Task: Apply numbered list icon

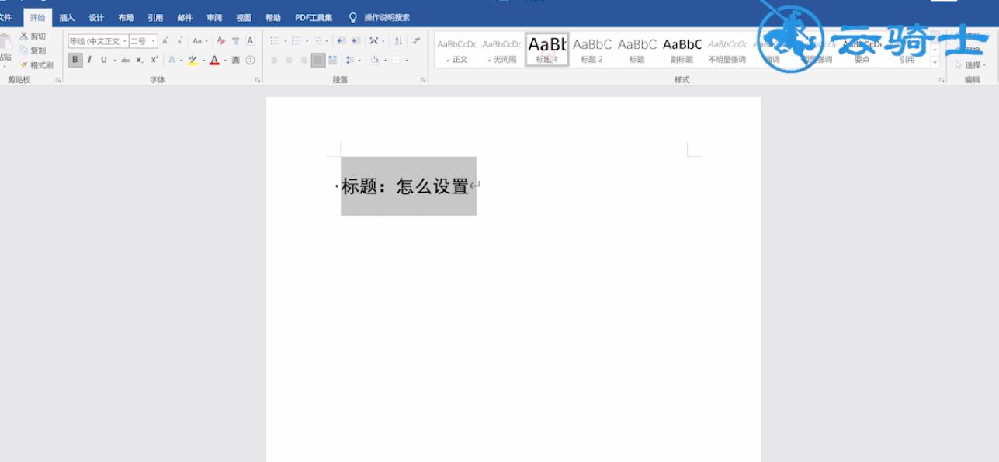Action: (296, 40)
